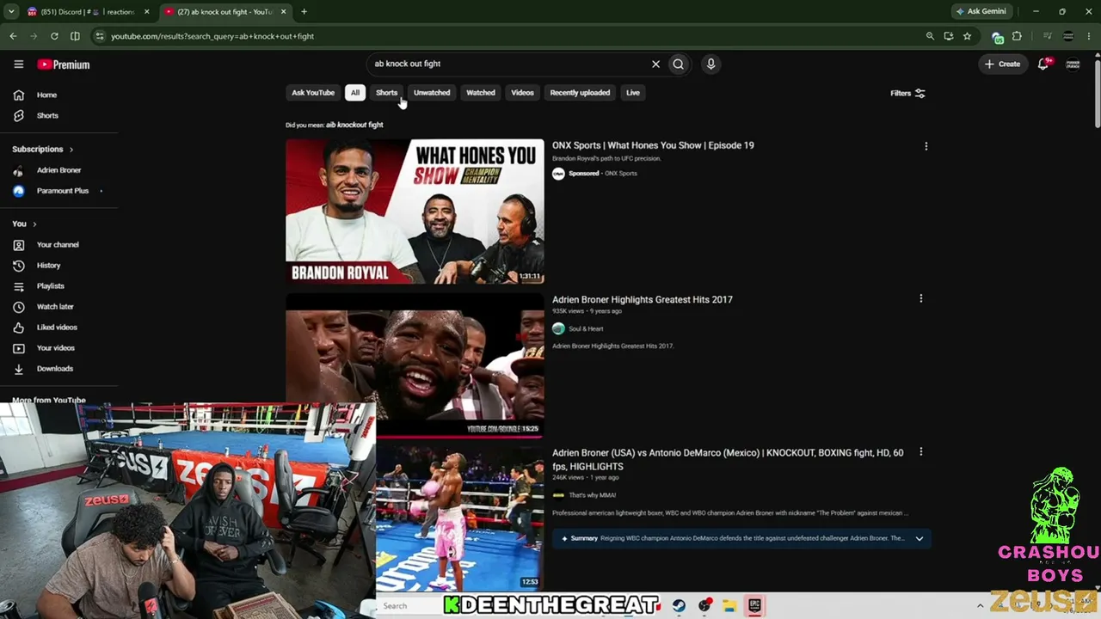Open the Liked videos thumbs-up icon
Image resolution: width=1101 pixels, height=619 pixels.
click(19, 328)
